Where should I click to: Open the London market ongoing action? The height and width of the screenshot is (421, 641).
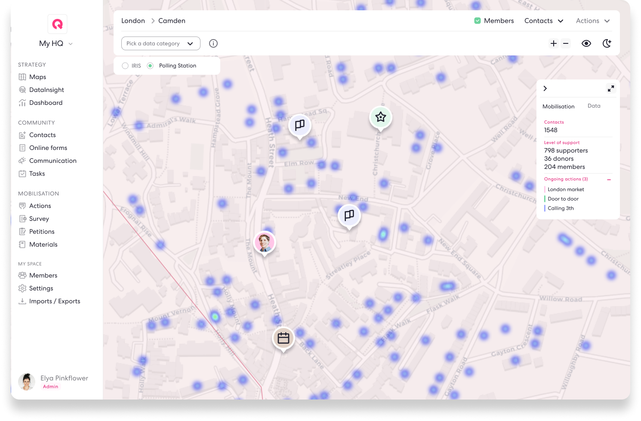tap(566, 189)
